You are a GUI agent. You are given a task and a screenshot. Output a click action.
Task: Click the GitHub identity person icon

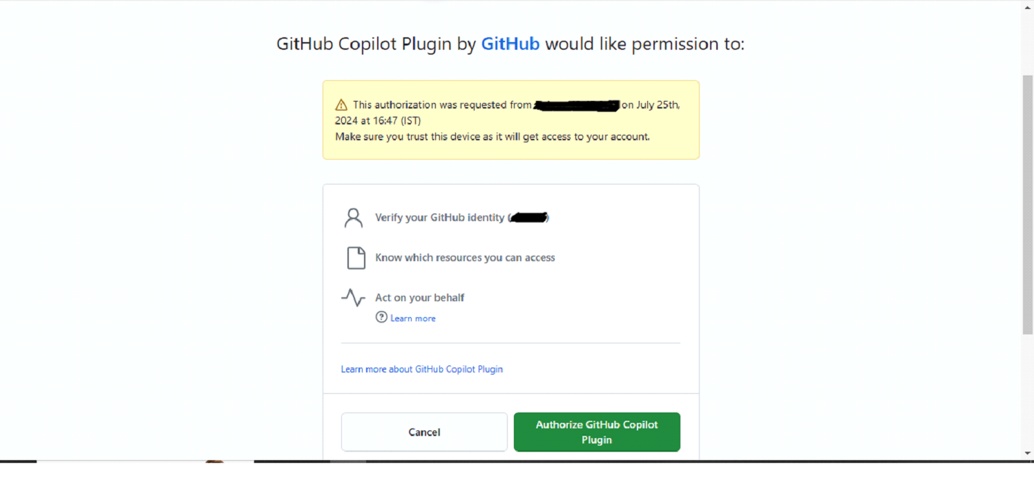click(354, 217)
